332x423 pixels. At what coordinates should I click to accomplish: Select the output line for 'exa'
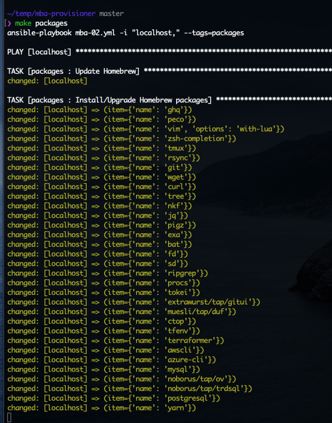[100, 235]
